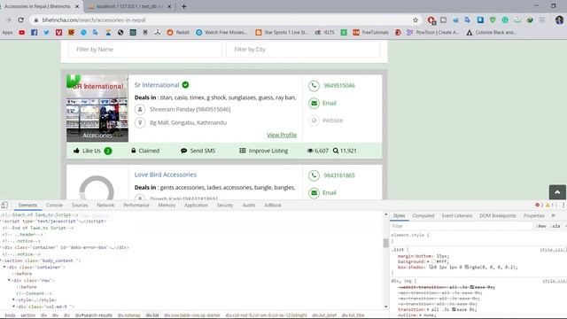Image resolution: width=567 pixels, height=319 pixels.
Task: Open View Profile for Sr International
Action: tap(282, 135)
